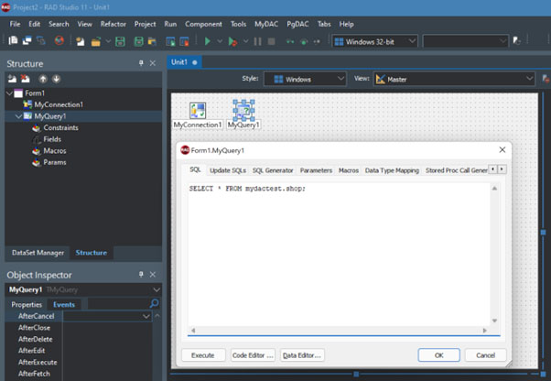Click the icon right of empty combo box
The width and height of the screenshot is (551, 381).
click(516, 41)
